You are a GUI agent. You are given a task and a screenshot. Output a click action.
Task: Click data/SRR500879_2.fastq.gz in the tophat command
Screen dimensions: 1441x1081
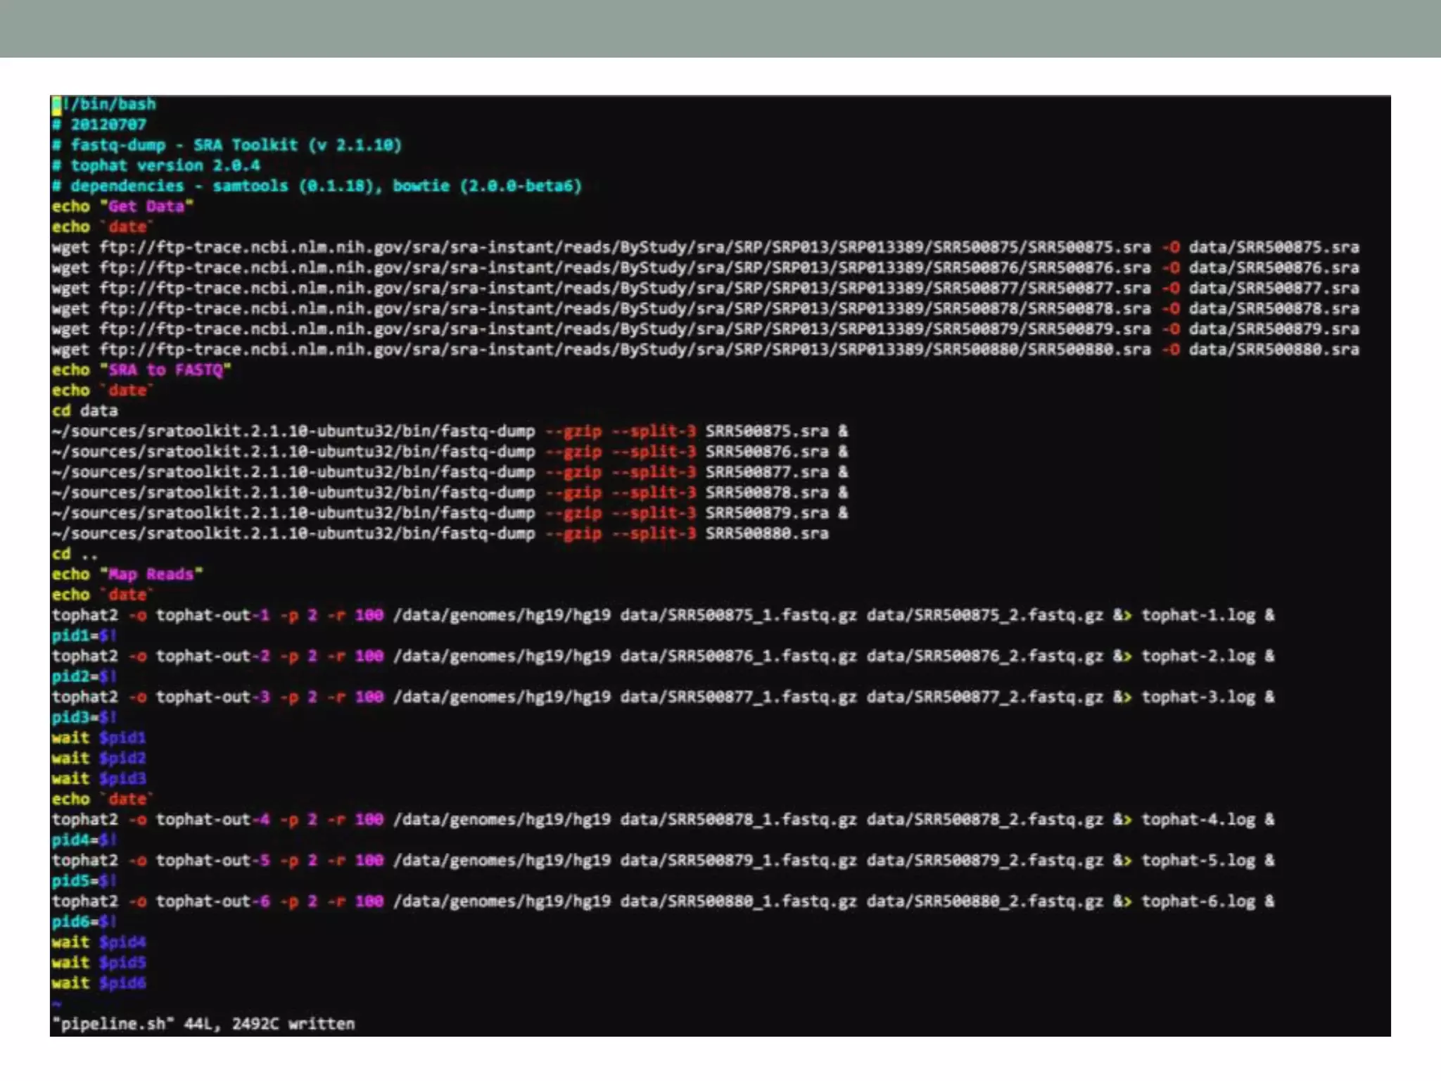click(984, 860)
